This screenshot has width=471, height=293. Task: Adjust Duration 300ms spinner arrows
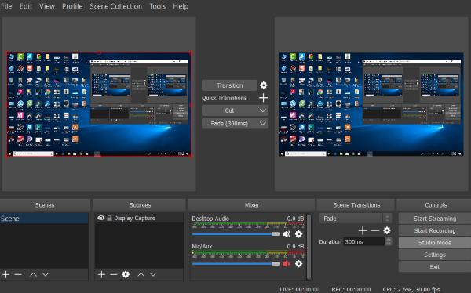click(x=389, y=241)
